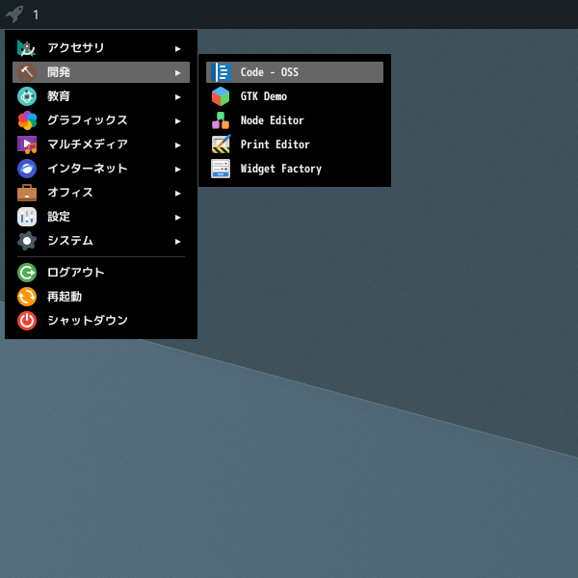Switch to workspace 1 in the panel
The height and width of the screenshot is (578, 578).
pyautogui.click(x=36, y=14)
